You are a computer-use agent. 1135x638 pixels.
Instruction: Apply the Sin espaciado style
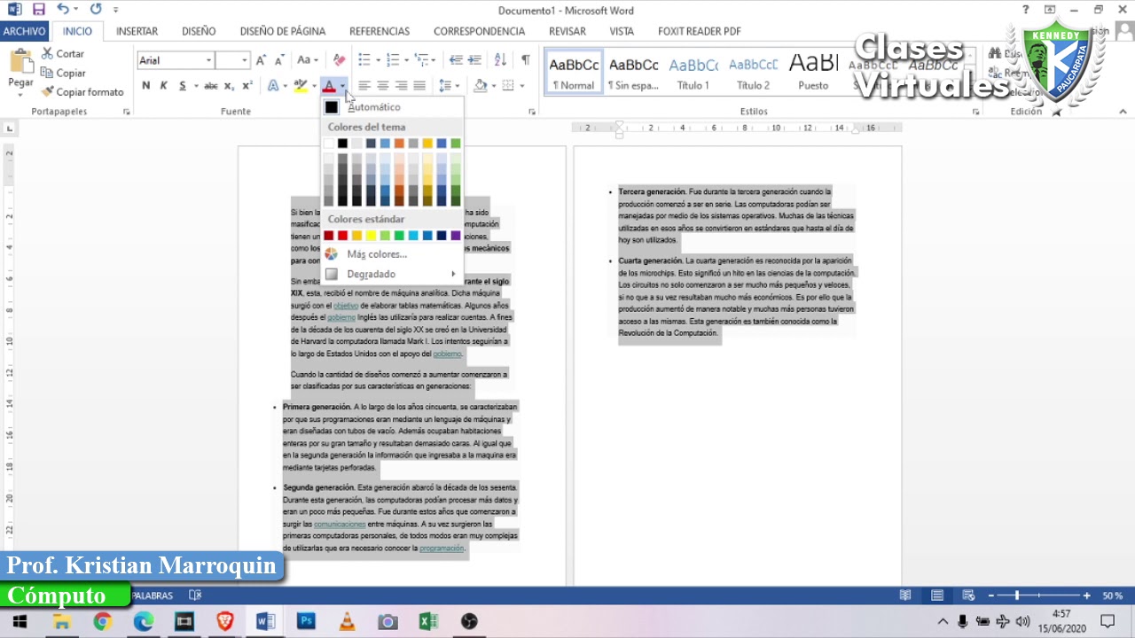coord(634,72)
